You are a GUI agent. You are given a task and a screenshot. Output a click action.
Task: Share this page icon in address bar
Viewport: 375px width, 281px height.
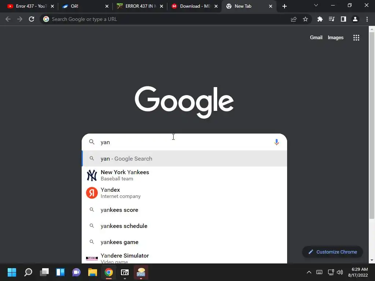[x=294, y=19]
